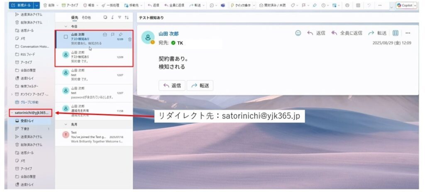Click the 転送 button below the message body
The width and height of the screenshot is (425, 192).
[x=200, y=86]
